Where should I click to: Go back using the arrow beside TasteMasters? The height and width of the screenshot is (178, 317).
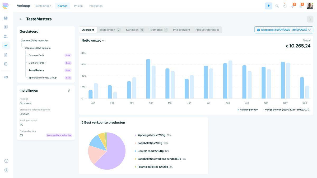coord(21,19)
